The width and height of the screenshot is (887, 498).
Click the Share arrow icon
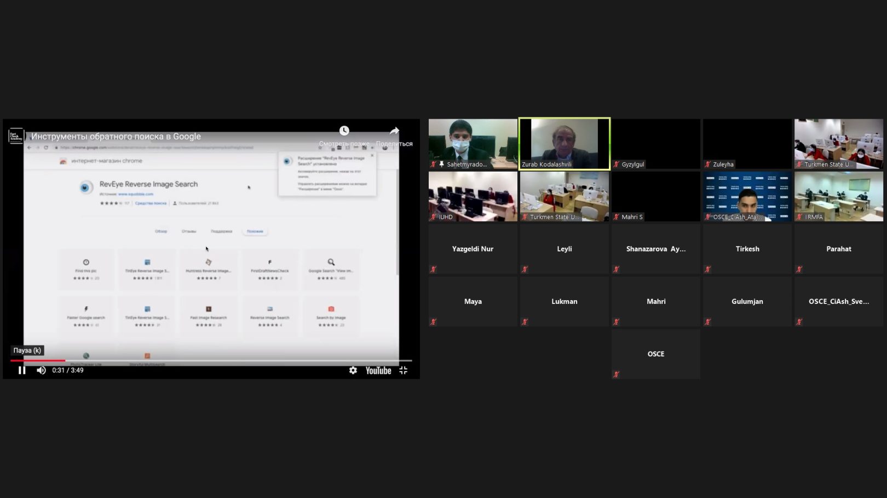click(394, 131)
